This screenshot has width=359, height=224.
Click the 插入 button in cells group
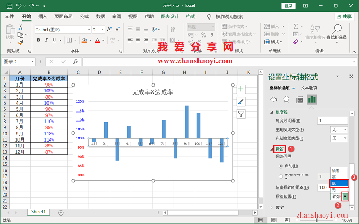pyautogui.click(x=275, y=26)
